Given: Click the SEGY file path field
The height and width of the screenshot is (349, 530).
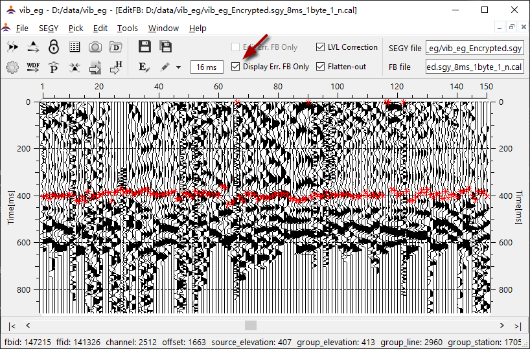Looking at the screenshot, I should click(474, 48).
